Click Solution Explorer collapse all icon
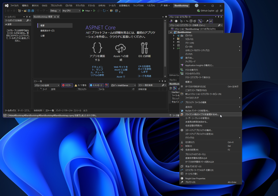Screen dimensions: 278x196 pos(191,21)
